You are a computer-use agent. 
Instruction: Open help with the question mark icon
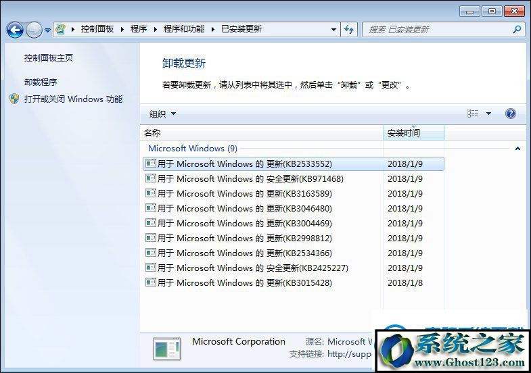click(x=510, y=114)
